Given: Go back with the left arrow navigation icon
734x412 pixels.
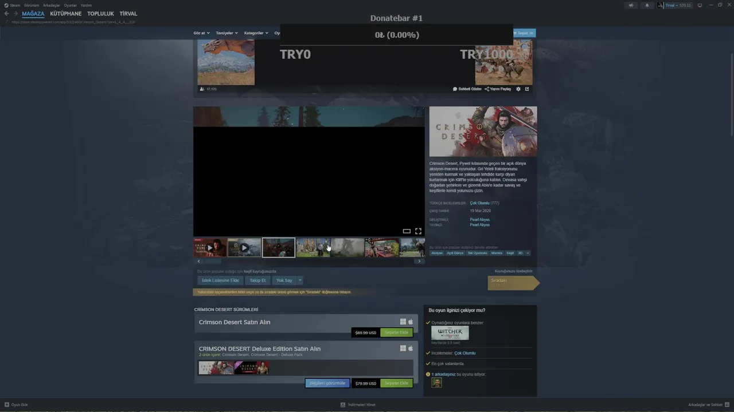Looking at the screenshot, I should pos(6,14).
